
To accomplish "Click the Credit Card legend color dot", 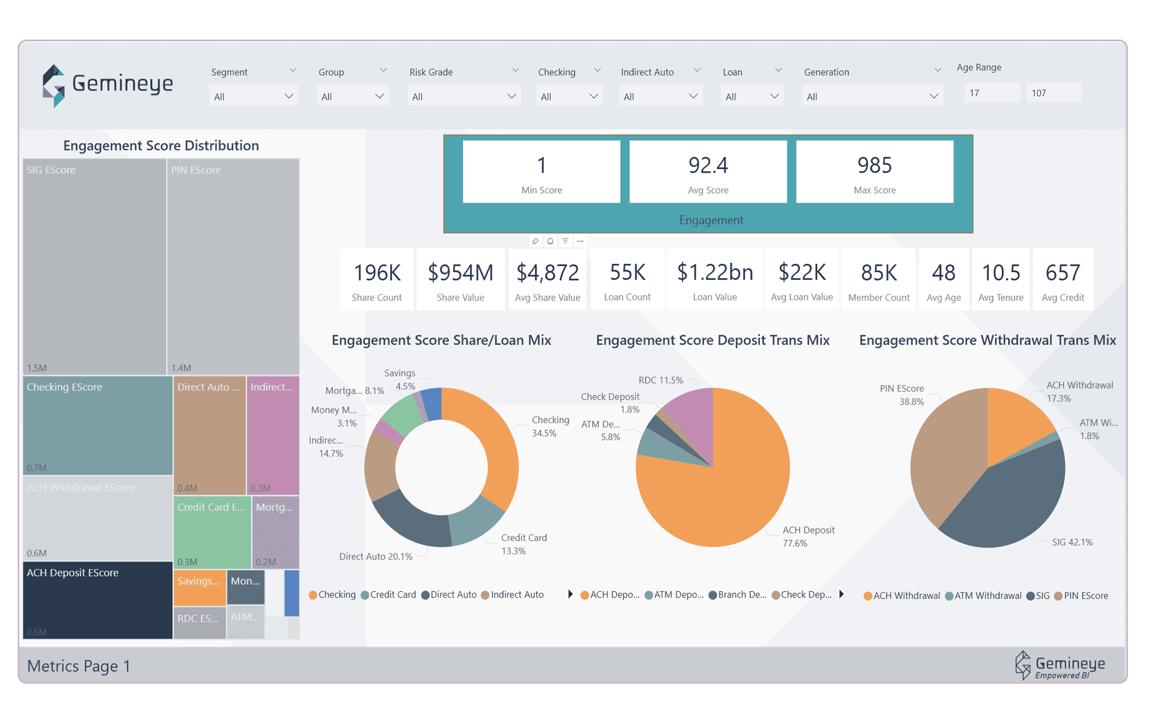I will [x=366, y=595].
